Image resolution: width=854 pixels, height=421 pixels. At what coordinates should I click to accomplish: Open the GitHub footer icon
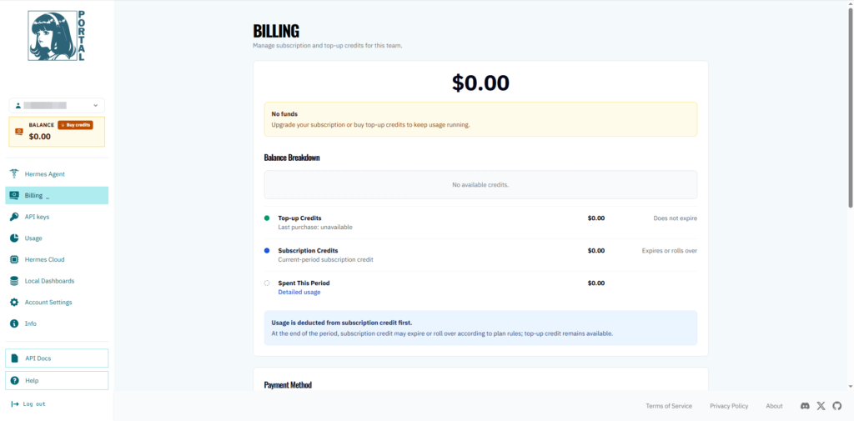(x=837, y=406)
